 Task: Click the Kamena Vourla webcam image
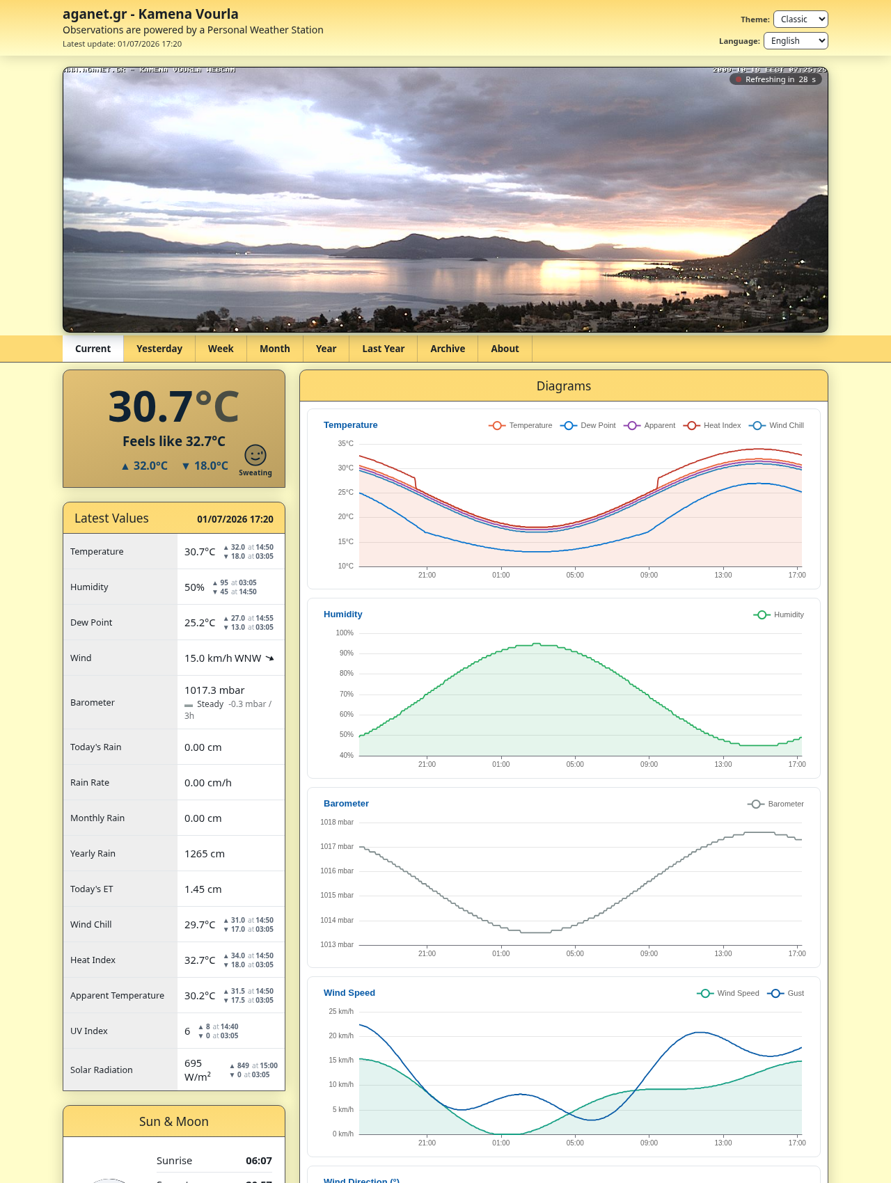point(445,200)
